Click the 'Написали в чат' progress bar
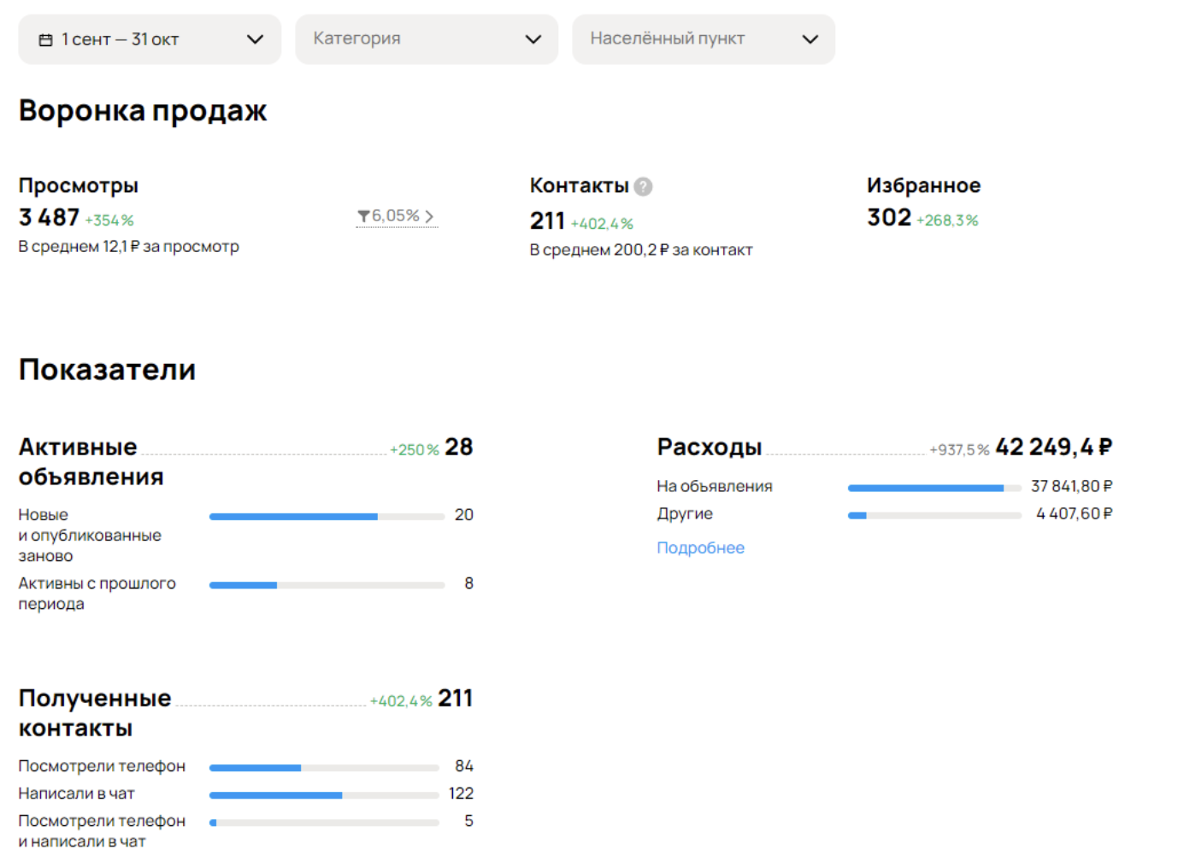The image size is (1178, 861). (x=323, y=795)
